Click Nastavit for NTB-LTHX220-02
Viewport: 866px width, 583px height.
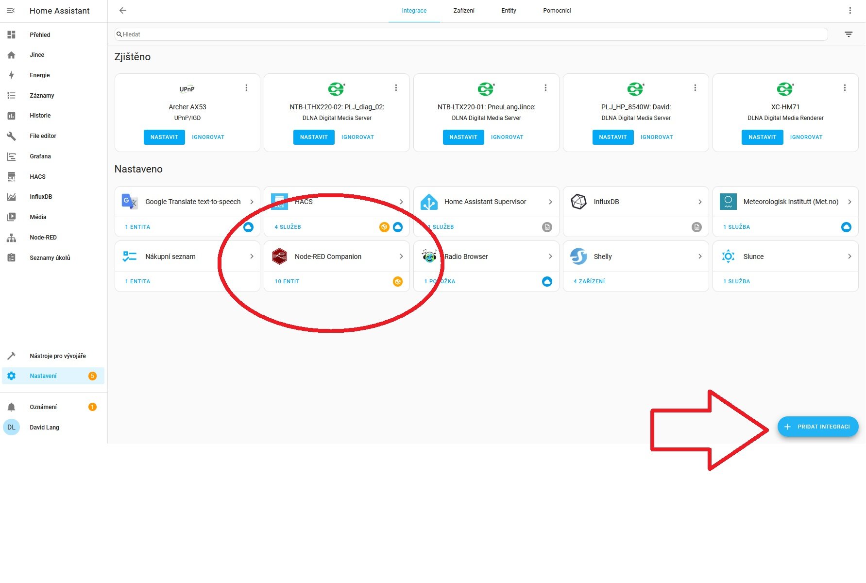[314, 137]
